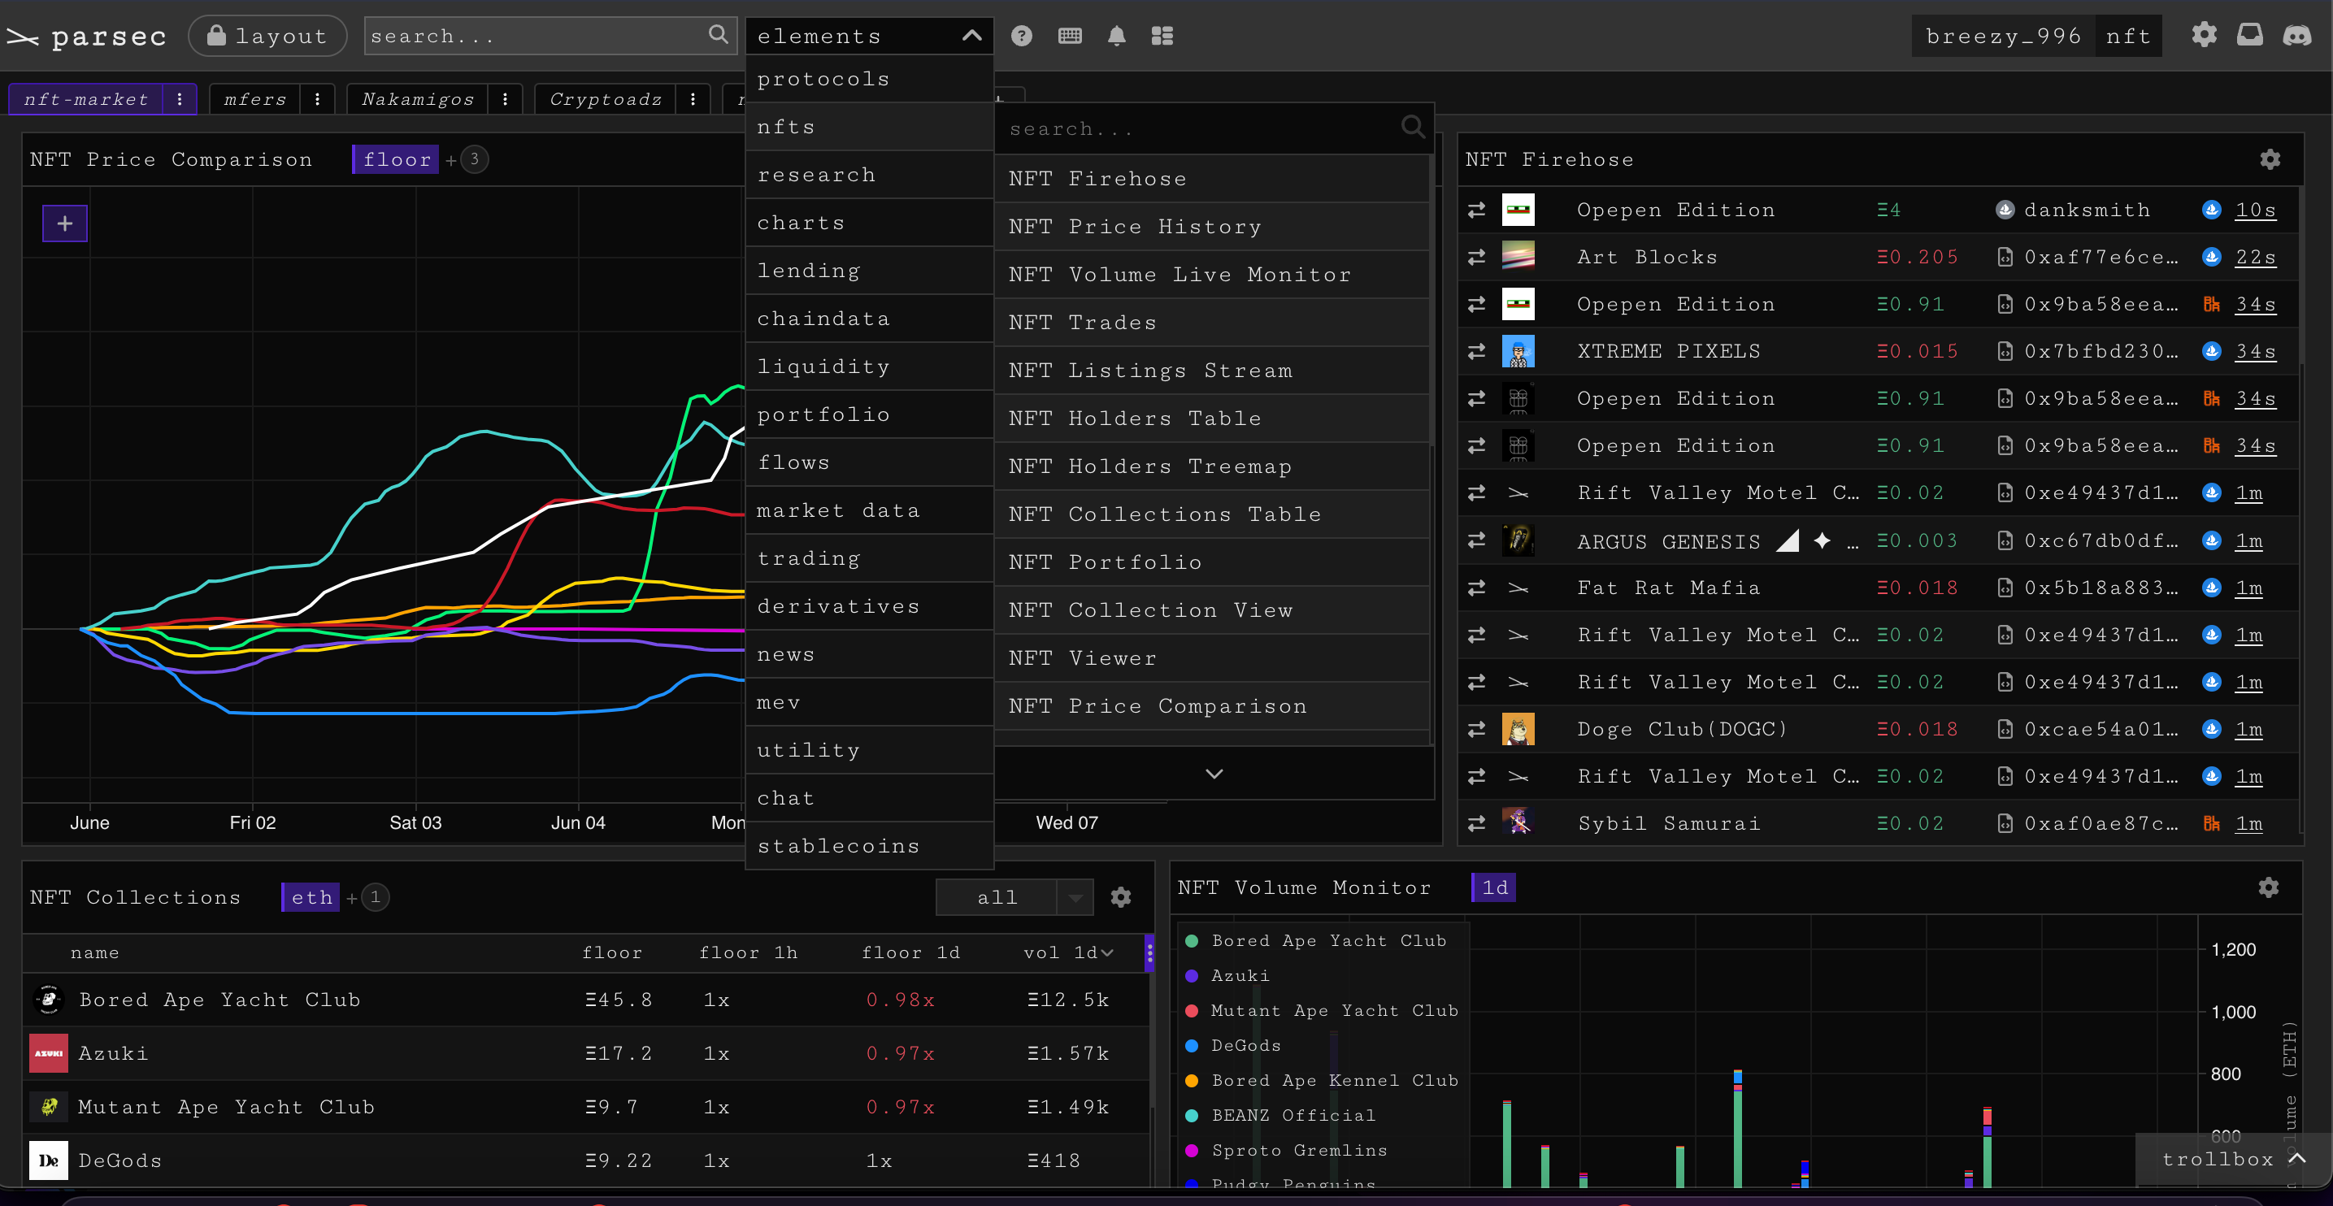This screenshot has width=2333, height=1206.
Task: Click the plus button on price chart
Action: pos(65,223)
